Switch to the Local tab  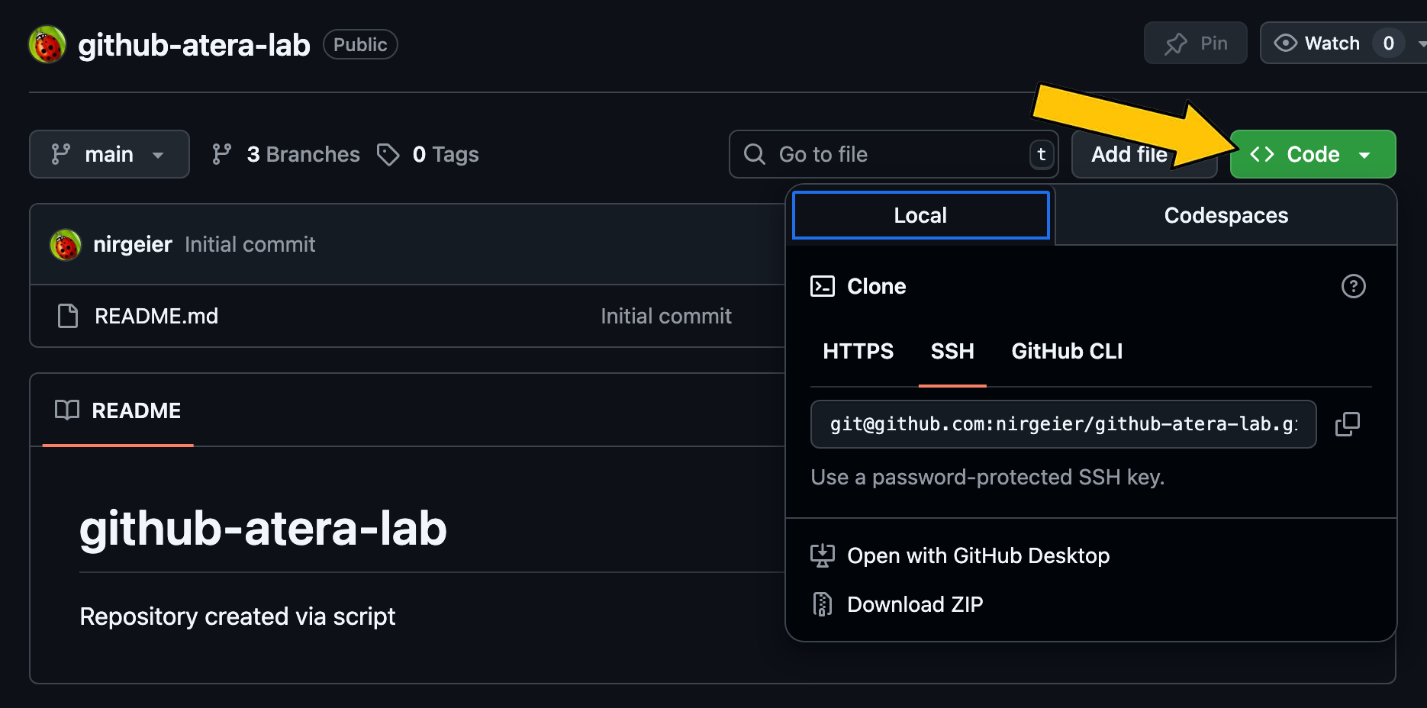click(921, 215)
